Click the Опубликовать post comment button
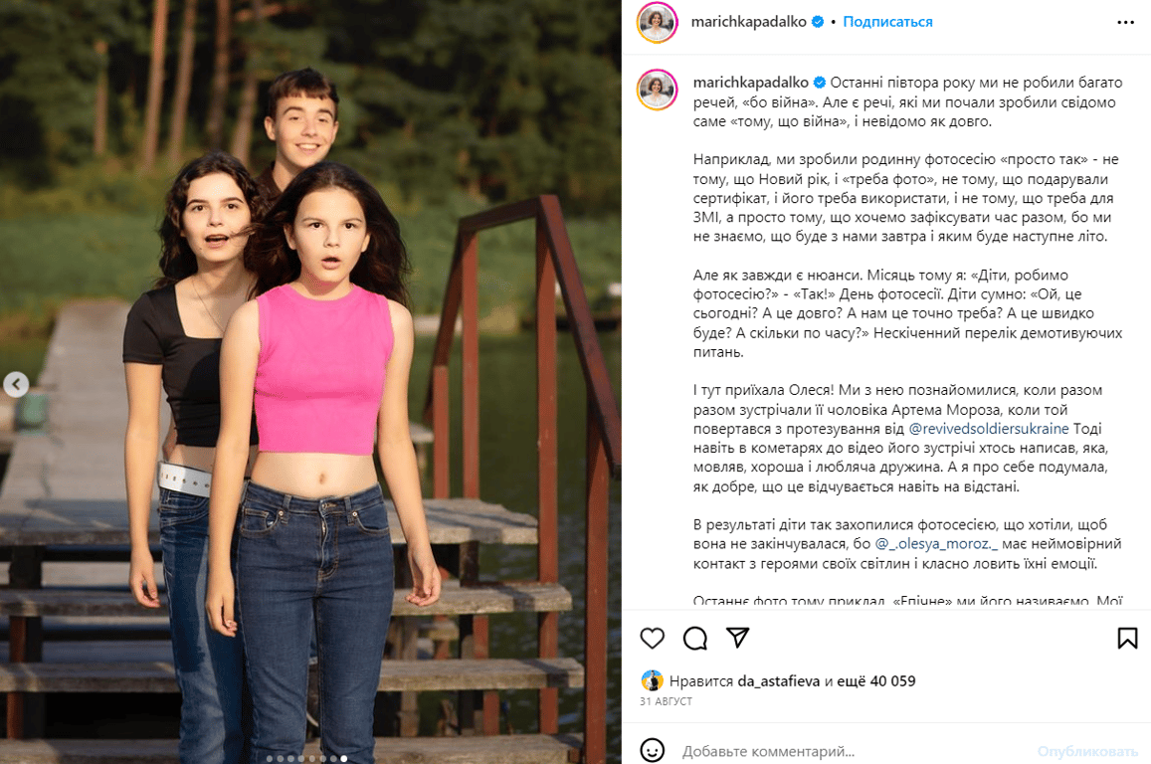Image resolution: width=1151 pixels, height=764 pixels. (1087, 751)
